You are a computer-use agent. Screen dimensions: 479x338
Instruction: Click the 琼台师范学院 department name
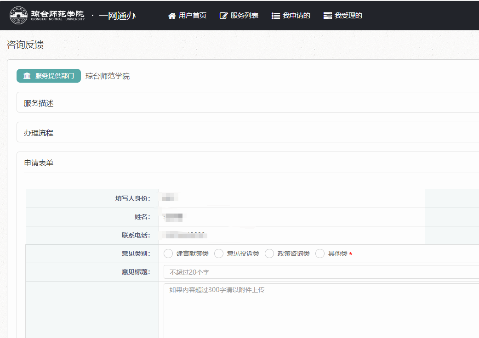coord(108,76)
